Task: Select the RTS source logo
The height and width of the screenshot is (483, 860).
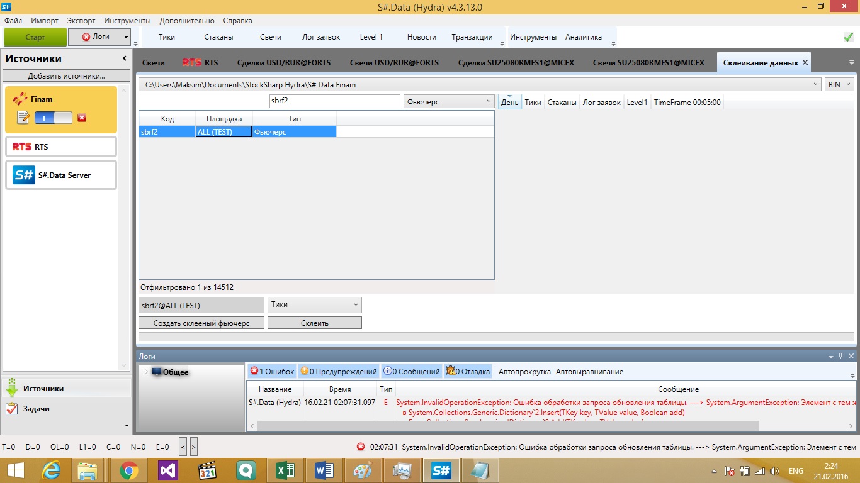Action: coord(21,147)
